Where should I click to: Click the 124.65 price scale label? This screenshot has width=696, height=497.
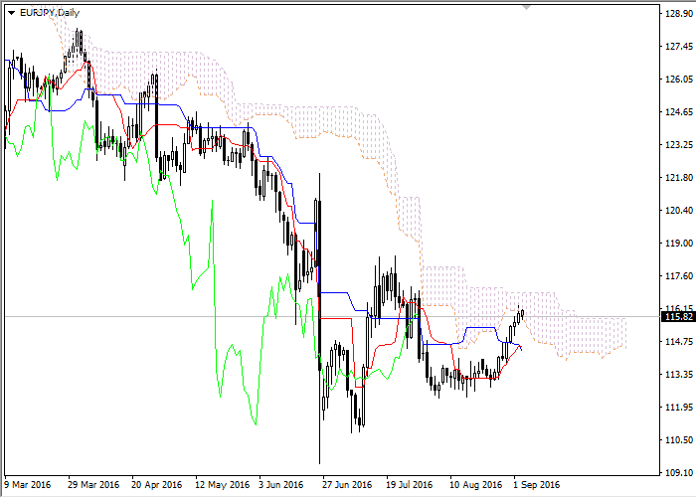[679, 111]
